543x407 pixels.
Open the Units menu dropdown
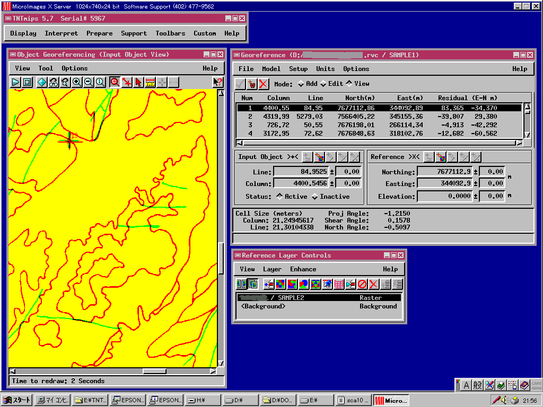325,69
